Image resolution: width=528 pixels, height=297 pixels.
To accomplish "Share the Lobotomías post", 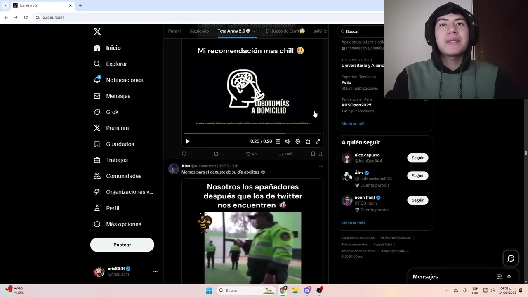I will [321, 154].
